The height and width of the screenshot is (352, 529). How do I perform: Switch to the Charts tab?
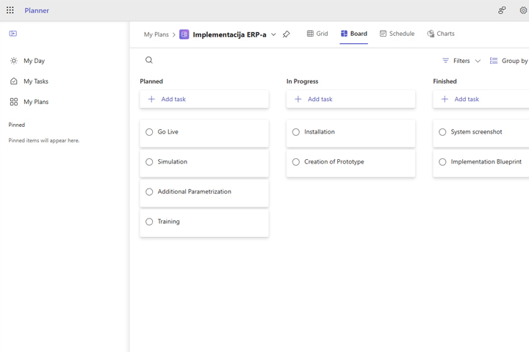pyautogui.click(x=441, y=34)
